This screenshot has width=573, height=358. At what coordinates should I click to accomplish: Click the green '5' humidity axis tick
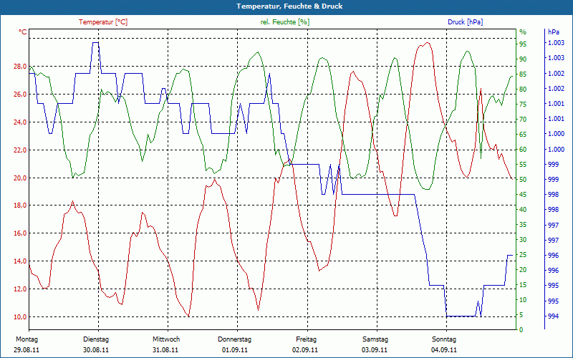523,315
